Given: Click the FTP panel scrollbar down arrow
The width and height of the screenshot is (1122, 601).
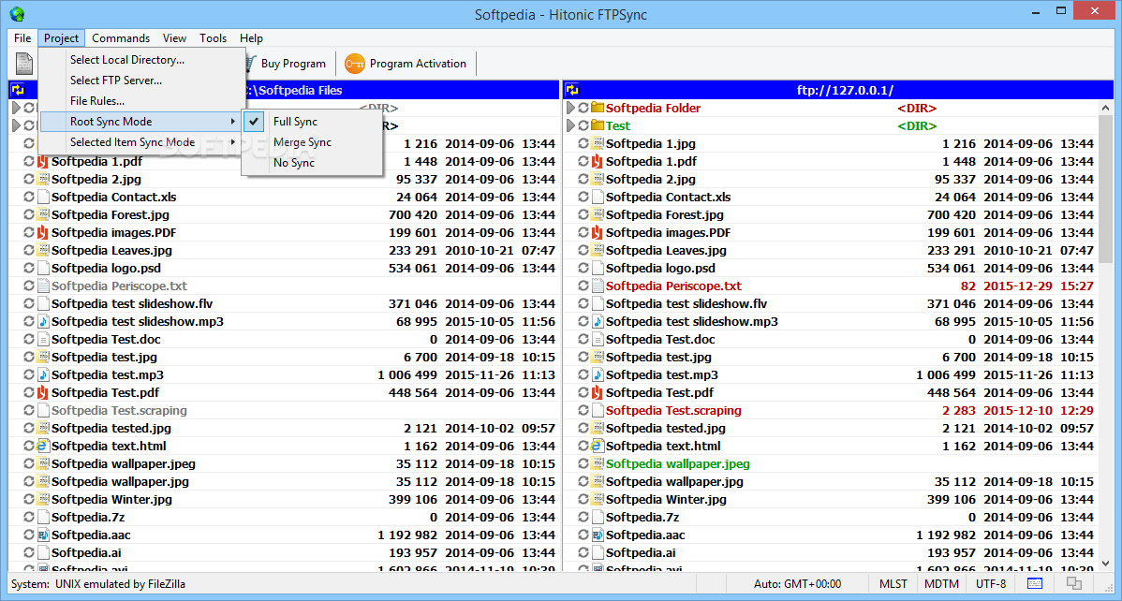Looking at the screenshot, I should 1105,563.
